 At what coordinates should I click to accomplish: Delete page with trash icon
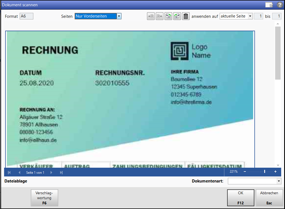point(186,16)
